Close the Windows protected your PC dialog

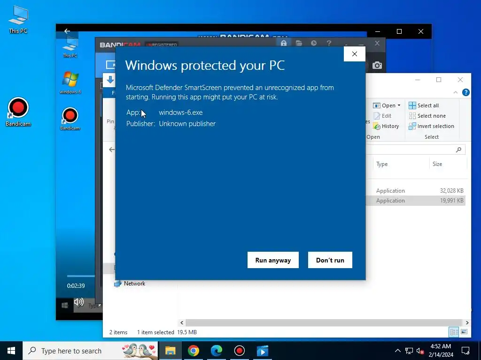tap(355, 54)
